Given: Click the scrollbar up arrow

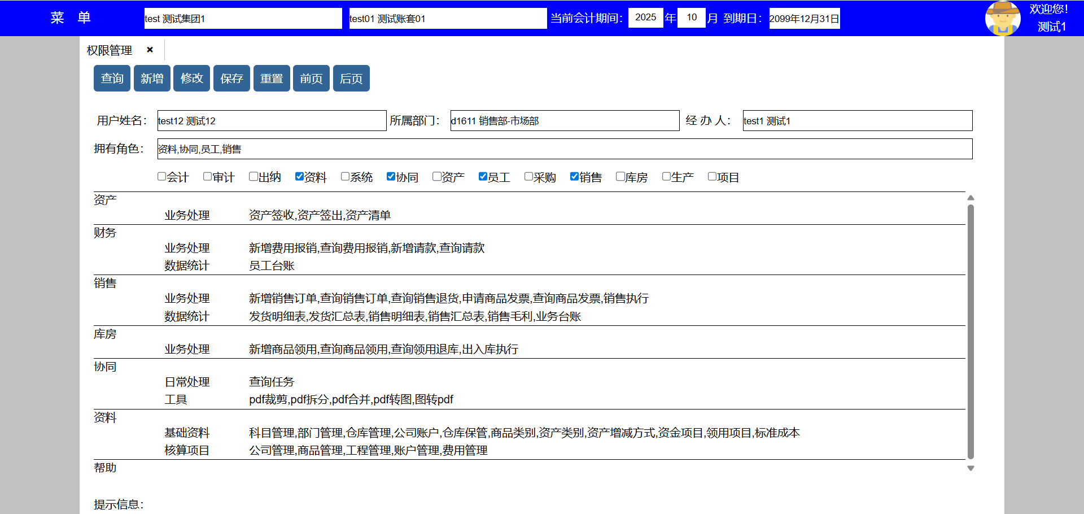Looking at the screenshot, I should 971,198.
